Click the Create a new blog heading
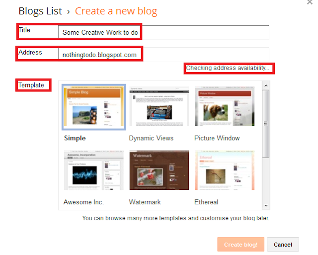 click(x=116, y=11)
